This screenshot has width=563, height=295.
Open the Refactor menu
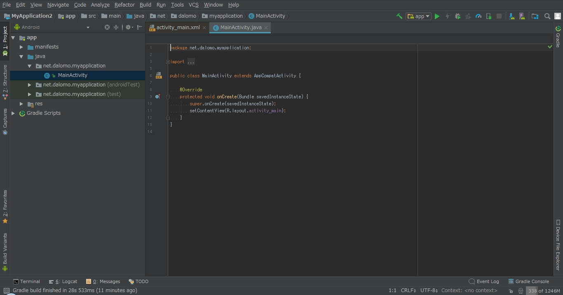click(124, 5)
